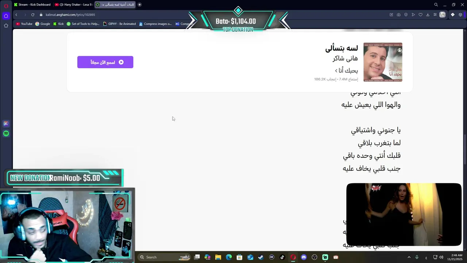Screen dimensions: 467x263
Task: Open the artist link هاني شاكر
Action: coord(345,58)
